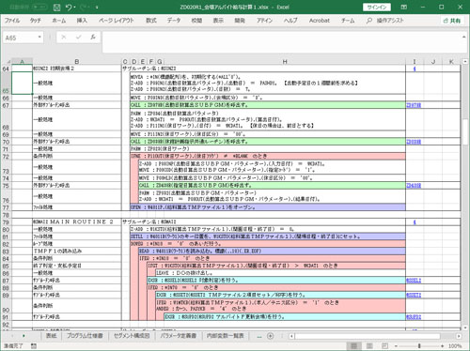This screenshot has width=470, height=351.
Task: Switch to the プログラム仕様書 sheet tab
Action: pos(85,336)
